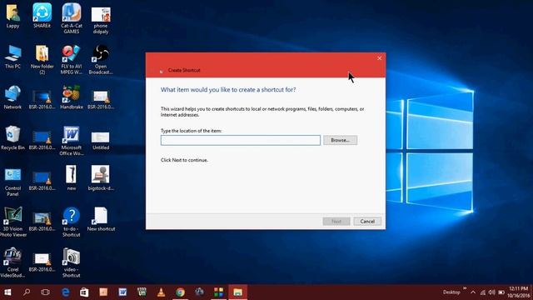Select the to-do - Shortcut icon
533x300 pixels.
[x=72, y=222]
